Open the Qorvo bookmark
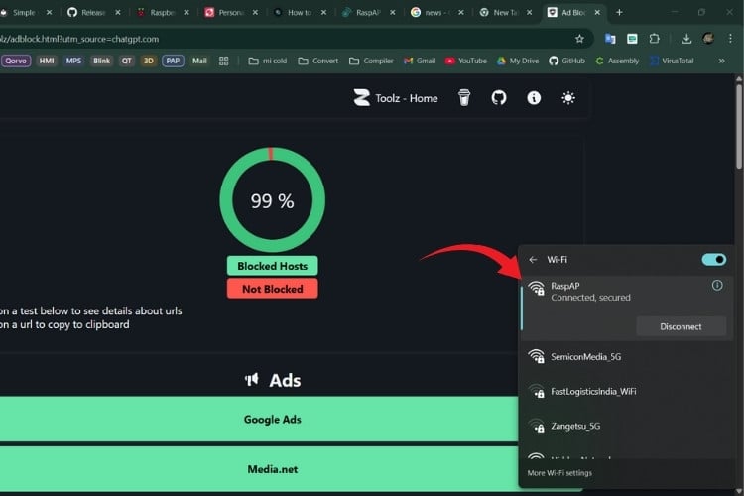This screenshot has width=744, height=496. coord(16,61)
